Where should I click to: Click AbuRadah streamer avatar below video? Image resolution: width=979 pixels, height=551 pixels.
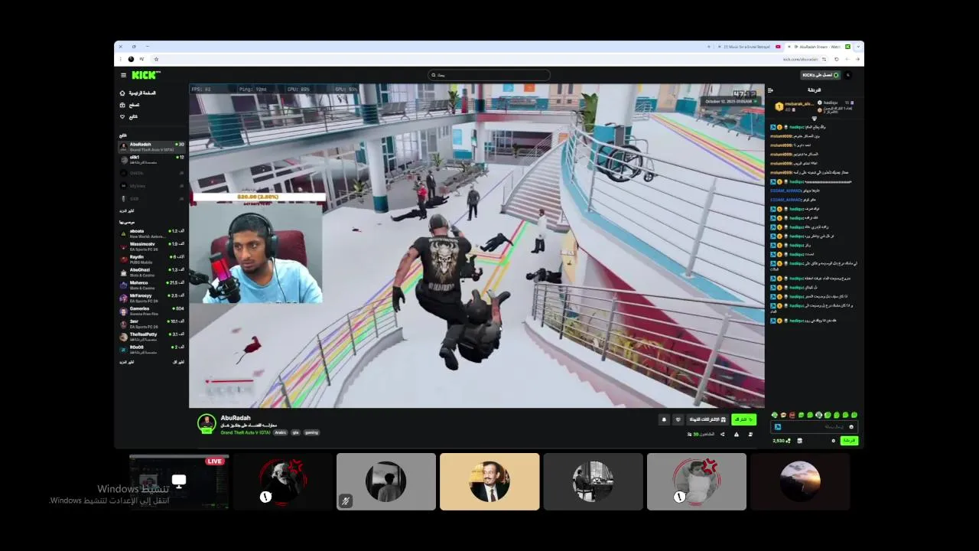point(207,423)
